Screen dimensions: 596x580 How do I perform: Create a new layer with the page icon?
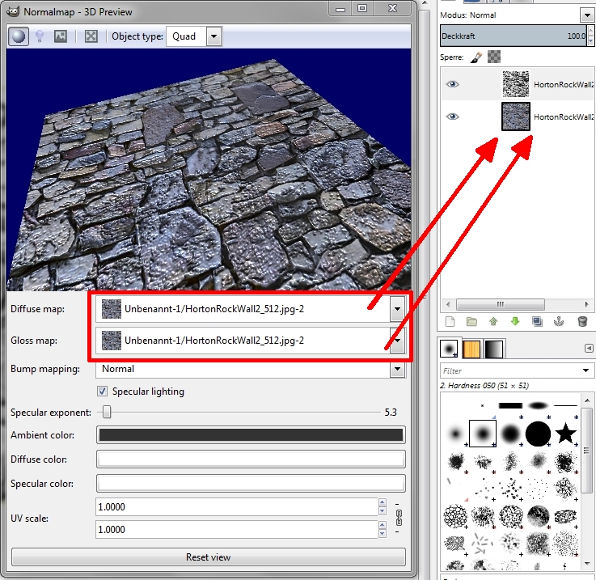(x=450, y=322)
